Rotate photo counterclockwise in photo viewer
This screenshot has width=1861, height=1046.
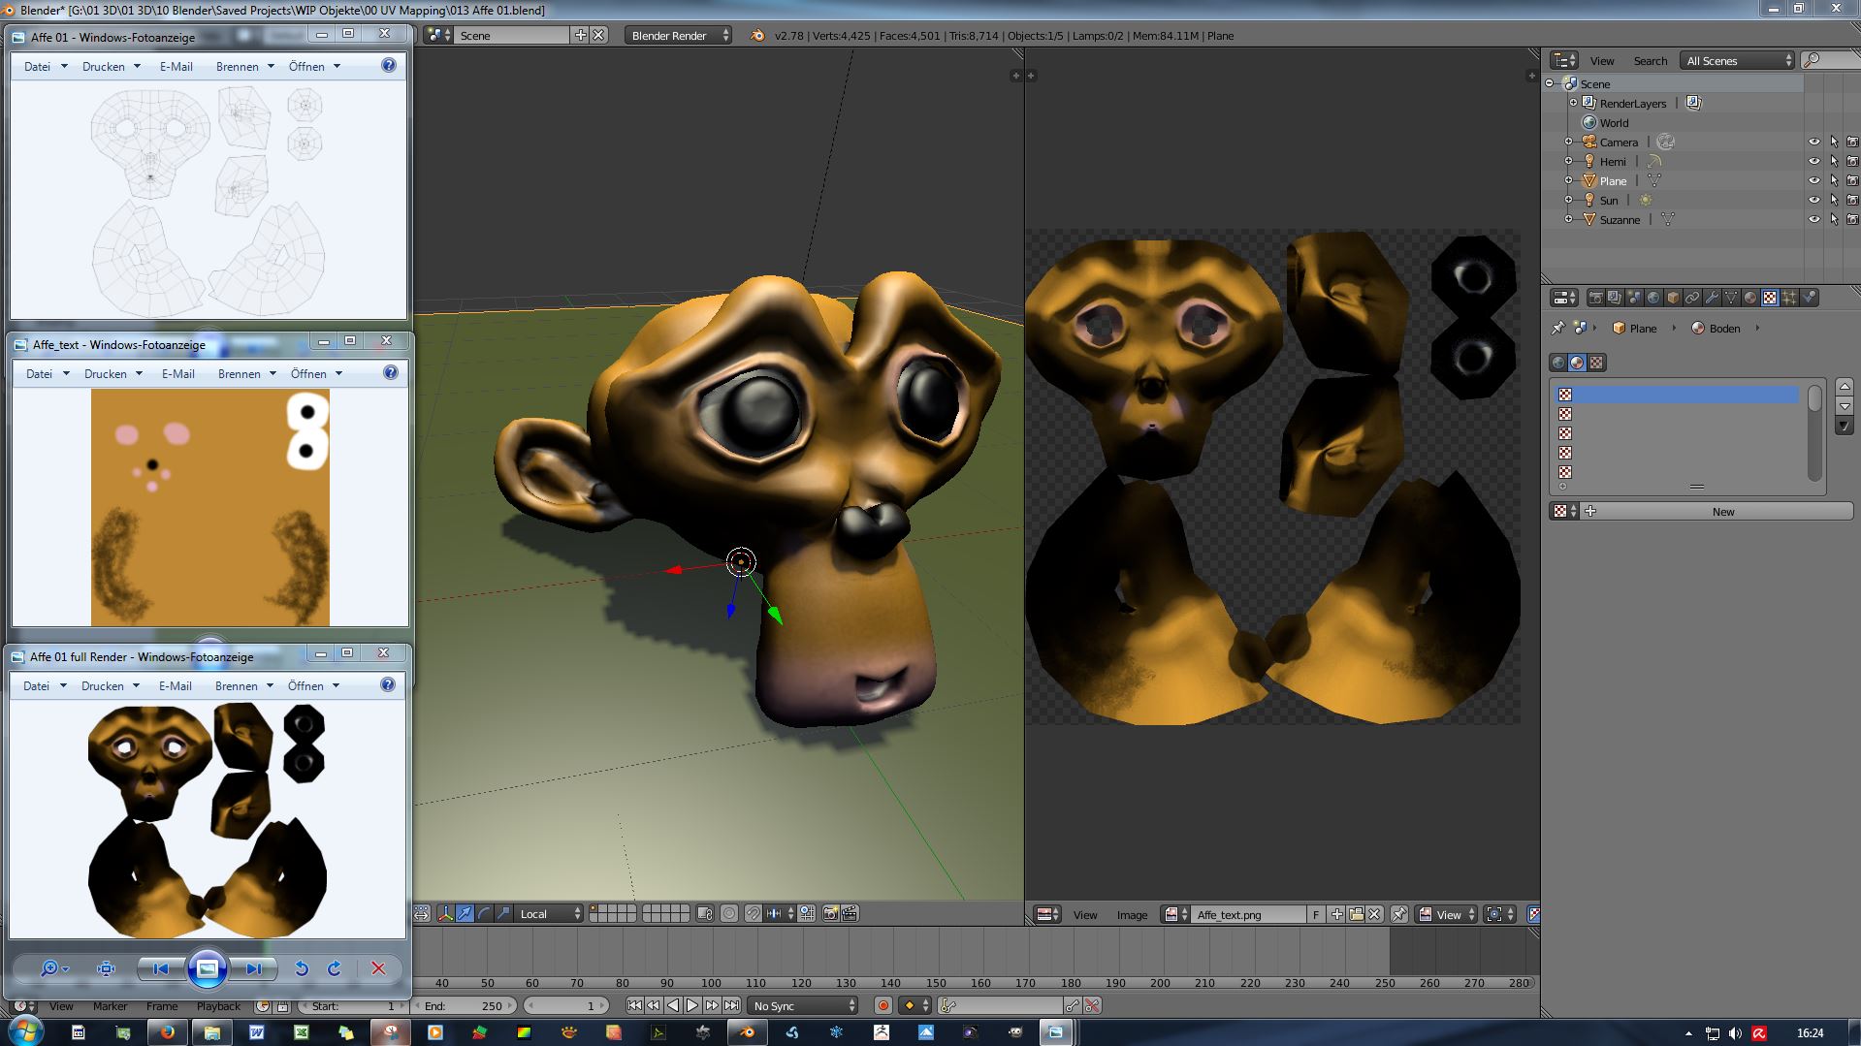(x=302, y=968)
